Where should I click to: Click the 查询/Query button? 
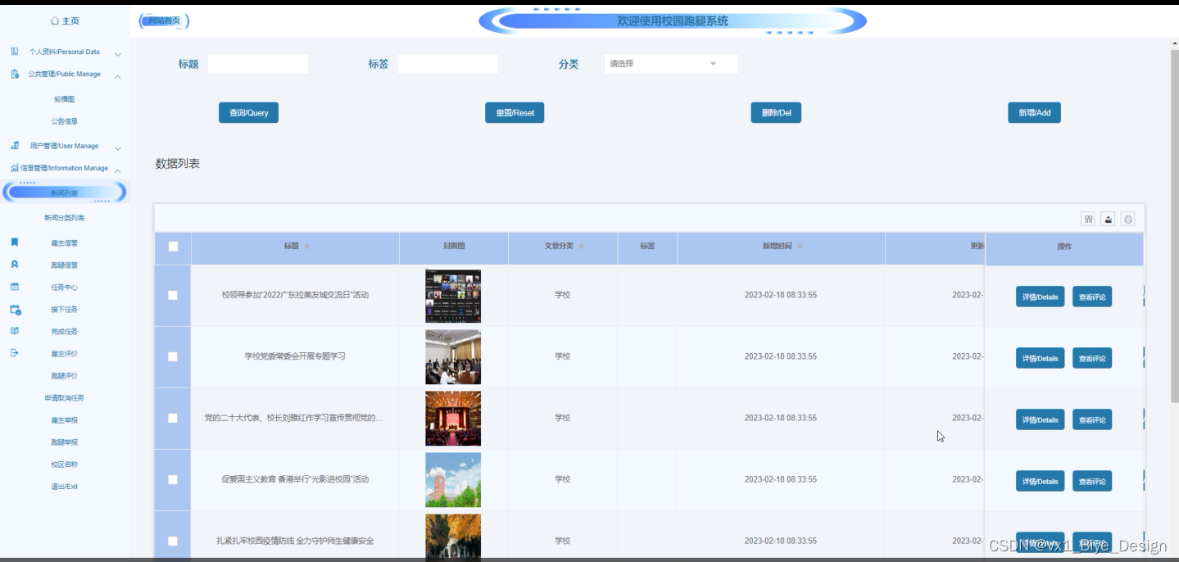248,113
